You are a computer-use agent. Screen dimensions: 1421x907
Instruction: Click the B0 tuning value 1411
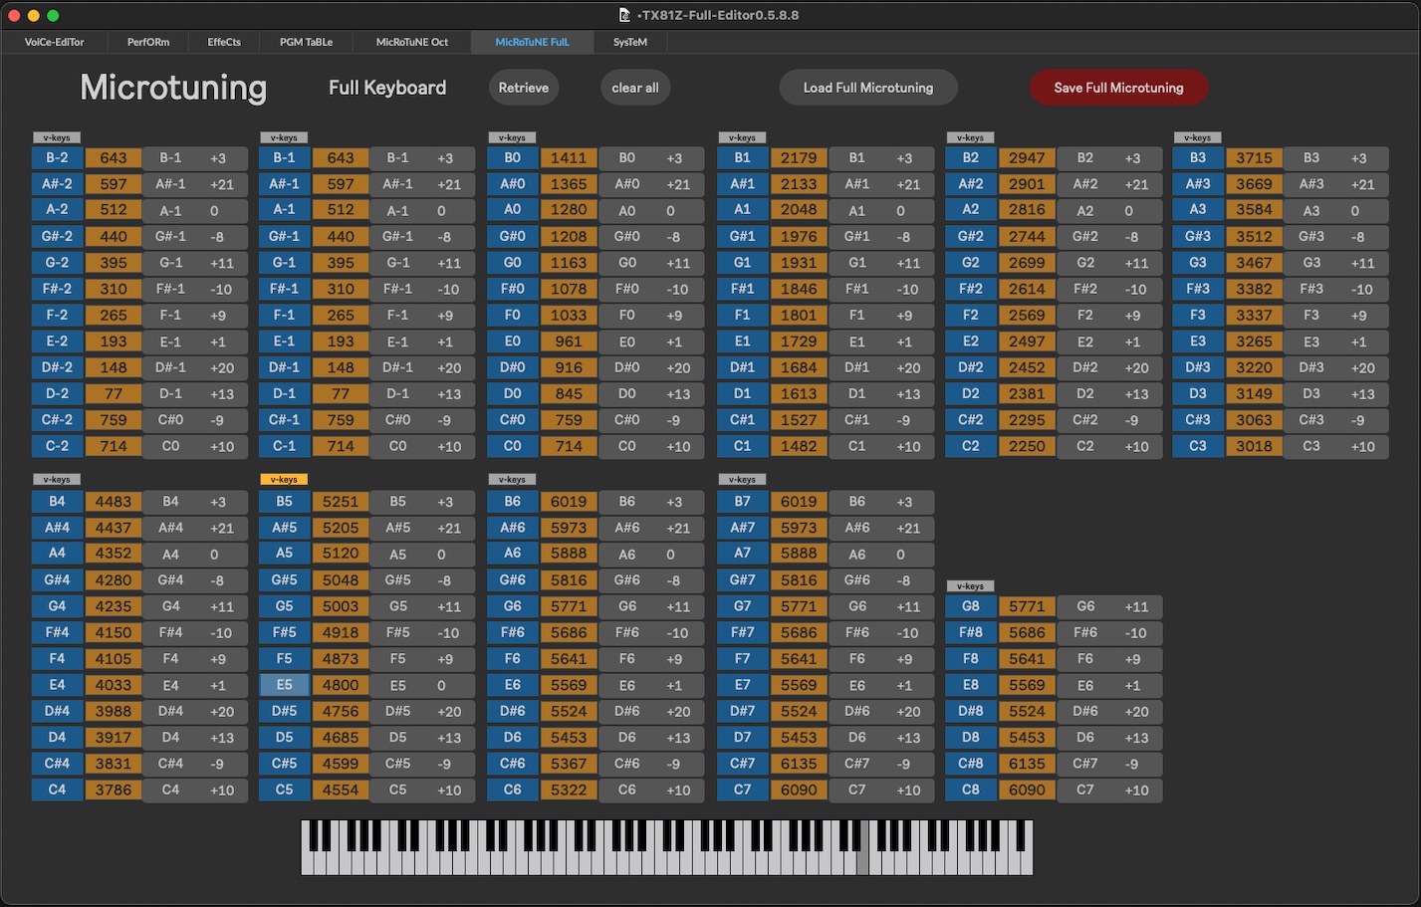point(569,157)
